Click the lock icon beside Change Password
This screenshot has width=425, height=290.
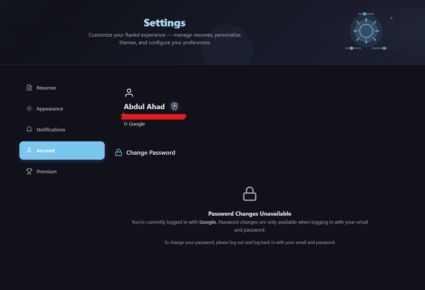point(119,152)
